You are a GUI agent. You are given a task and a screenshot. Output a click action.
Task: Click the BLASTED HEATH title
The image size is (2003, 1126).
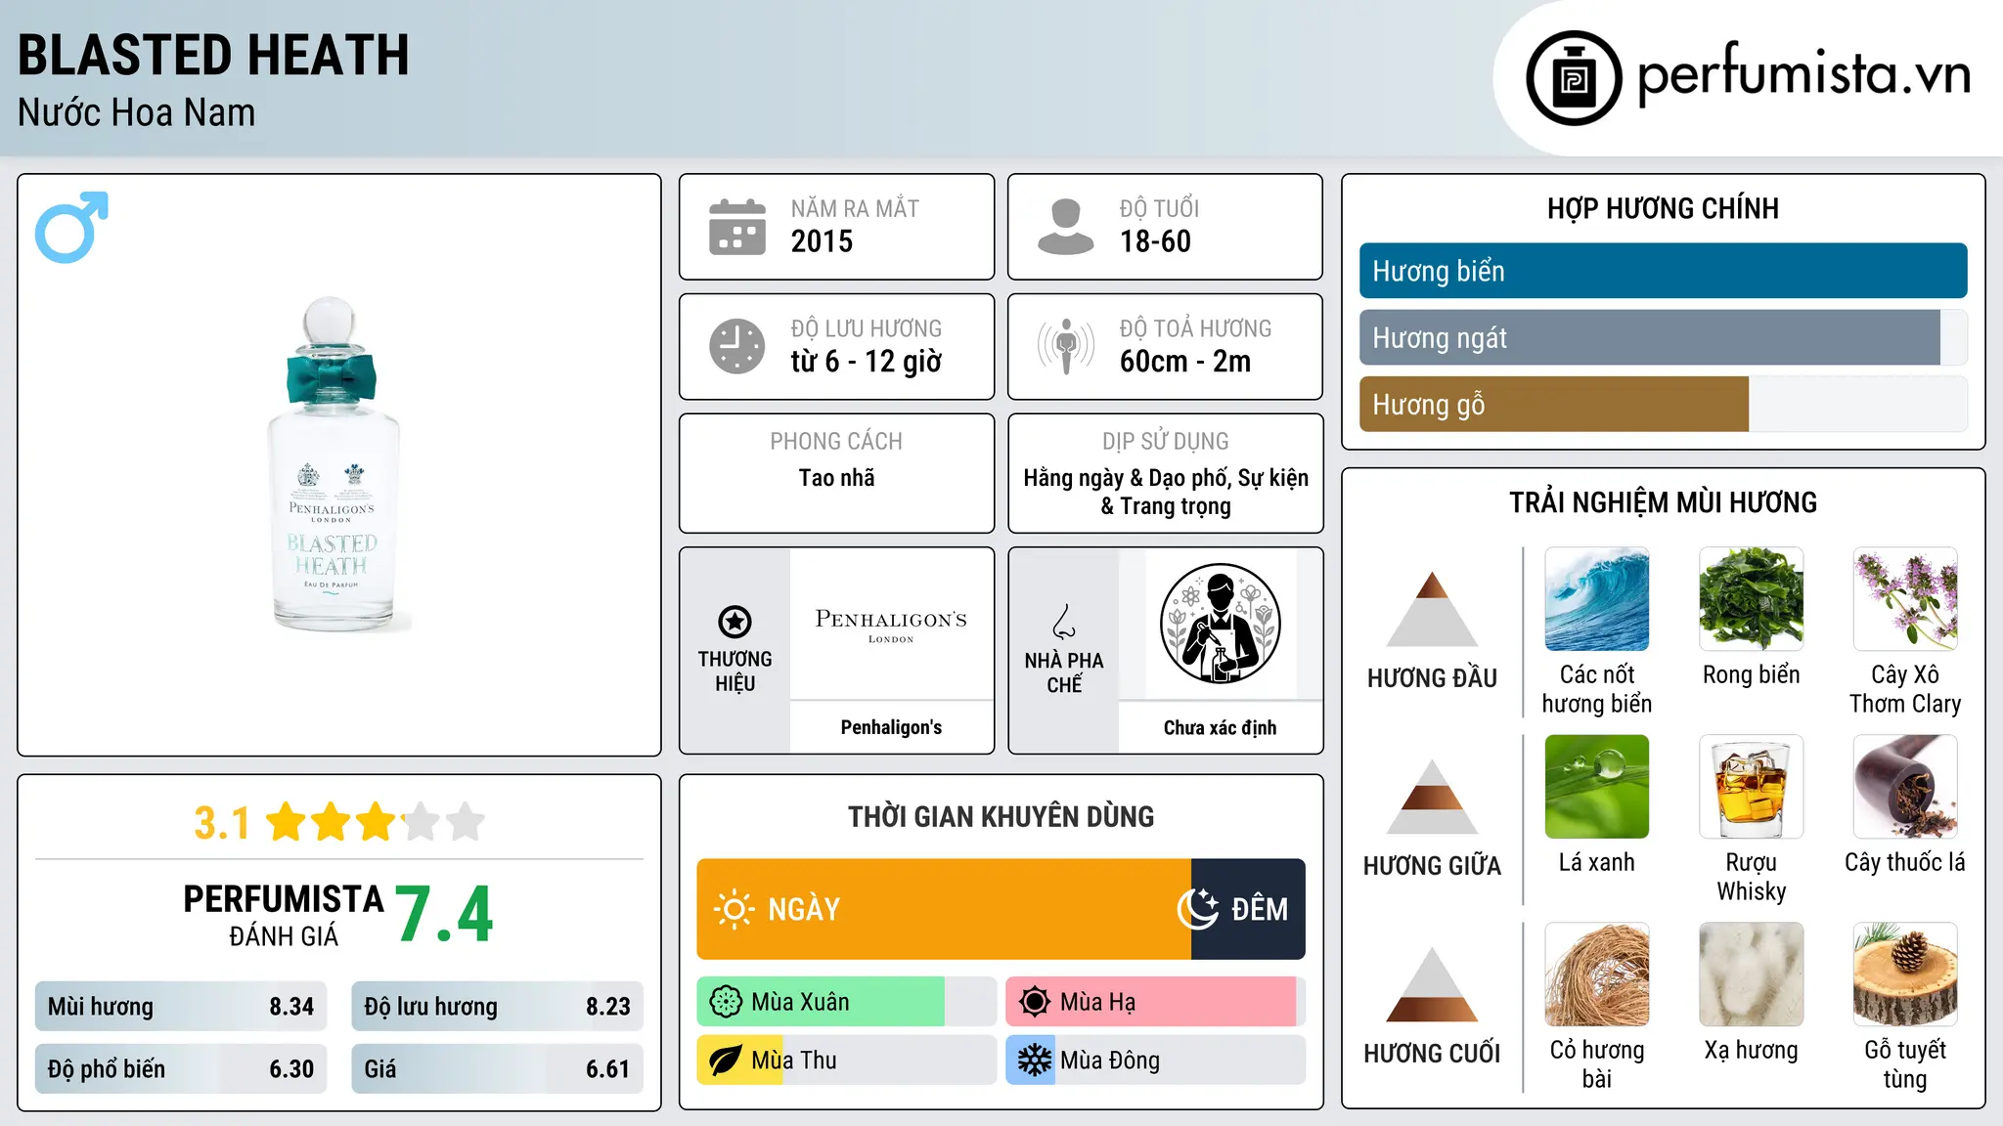213,55
